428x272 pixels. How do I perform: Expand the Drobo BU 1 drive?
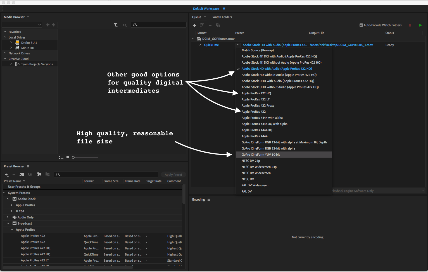tap(11, 43)
